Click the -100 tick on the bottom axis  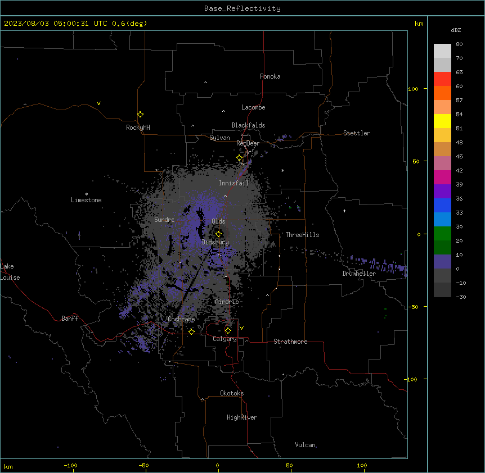[x=70, y=465]
